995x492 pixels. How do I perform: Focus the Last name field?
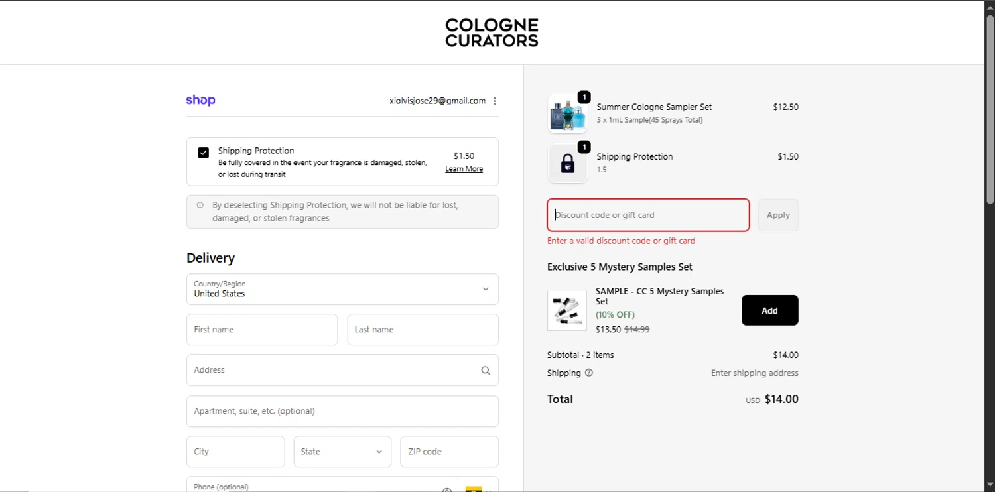[x=423, y=330]
